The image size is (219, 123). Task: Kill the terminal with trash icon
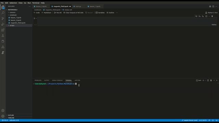(211, 81)
